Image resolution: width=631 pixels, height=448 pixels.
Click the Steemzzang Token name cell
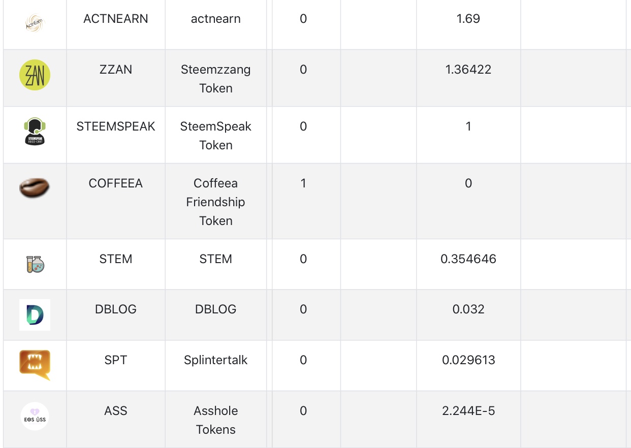pyautogui.click(x=215, y=79)
